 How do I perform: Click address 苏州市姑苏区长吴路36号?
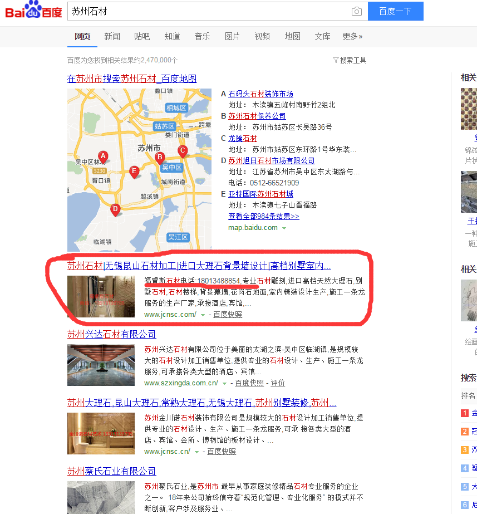pos(292,127)
